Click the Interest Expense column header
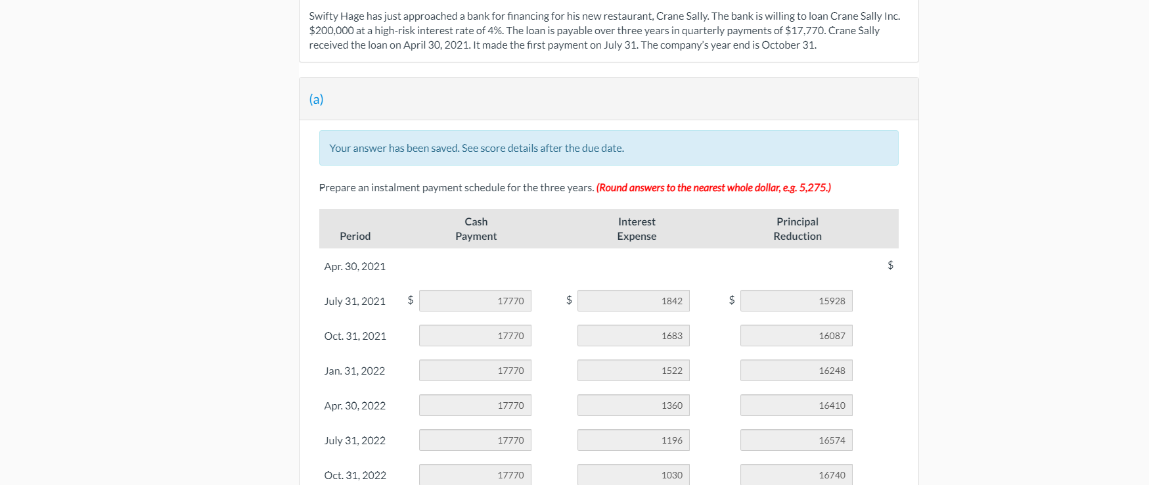This screenshot has width=1149, height=485. point(637,229)
